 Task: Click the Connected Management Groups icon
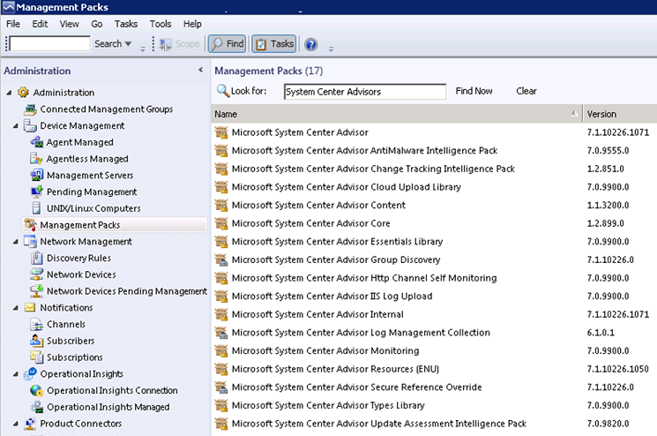[x=30, y=109]
